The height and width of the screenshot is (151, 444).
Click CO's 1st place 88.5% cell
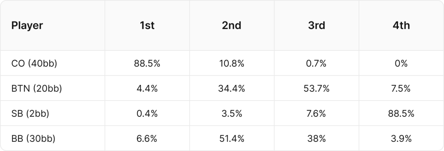147,64
